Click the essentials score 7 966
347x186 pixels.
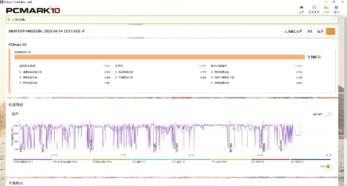point(106,66)
